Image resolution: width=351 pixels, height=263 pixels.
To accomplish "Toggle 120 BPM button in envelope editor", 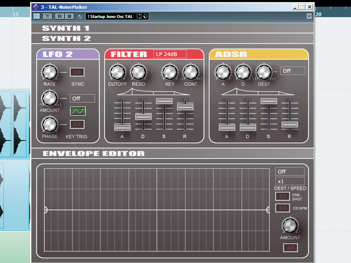I will 282,208.
